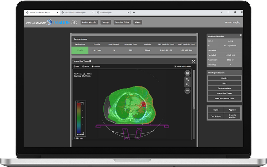Open the three-dot more options button
The image size is (267, 167).
click(x=187, y=91)
